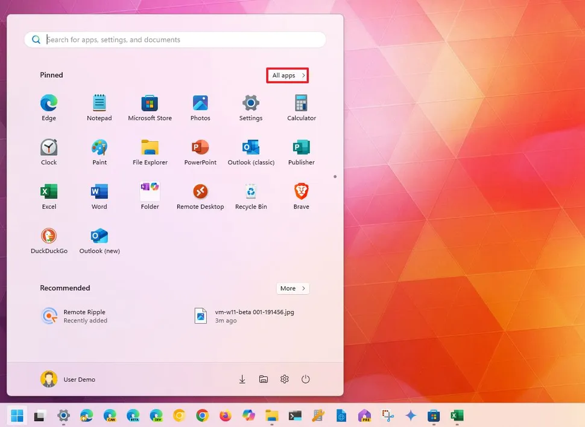Viewport: 585px width, 427px height.
Task: Expand the All apps list
Action: click(x=287, y=75)
